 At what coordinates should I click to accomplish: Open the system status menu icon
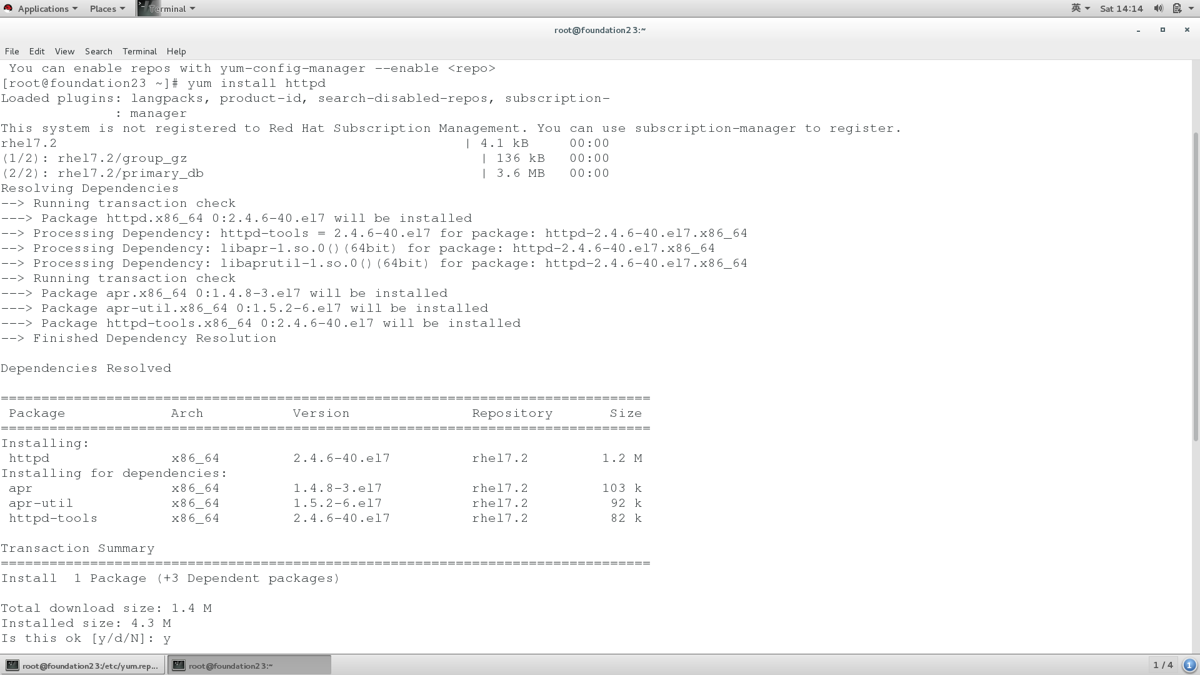1177,8
